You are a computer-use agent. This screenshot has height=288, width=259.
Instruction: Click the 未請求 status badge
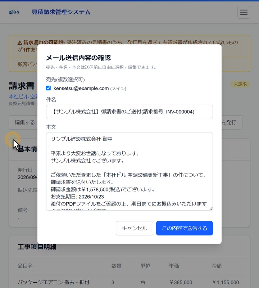point(240,84)
